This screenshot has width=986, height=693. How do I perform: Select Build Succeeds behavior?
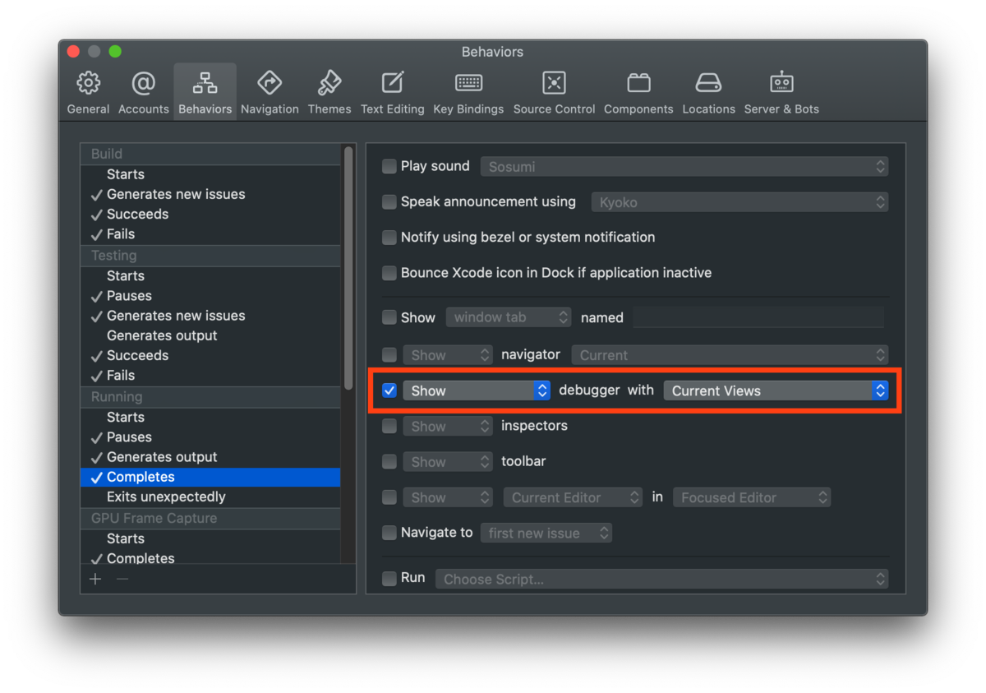pyautogui.click(x=210, y=214)
